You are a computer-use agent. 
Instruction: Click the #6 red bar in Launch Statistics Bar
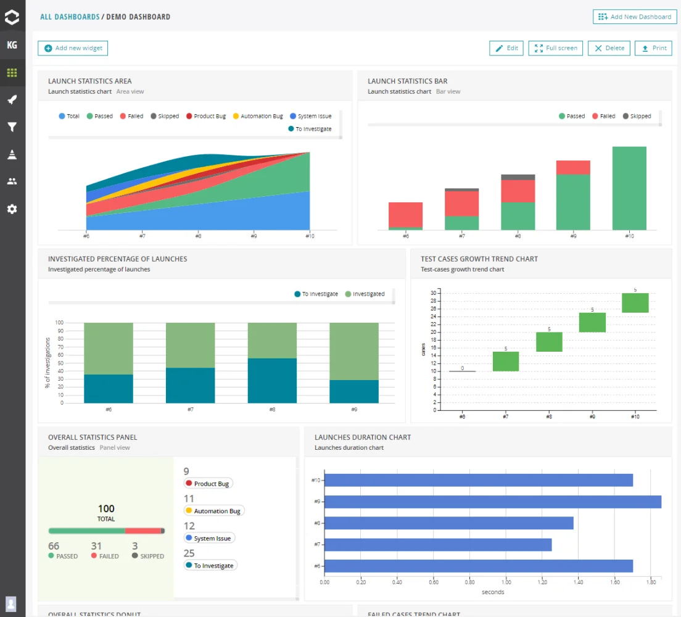pyautogui.click(x=405, y=215)
